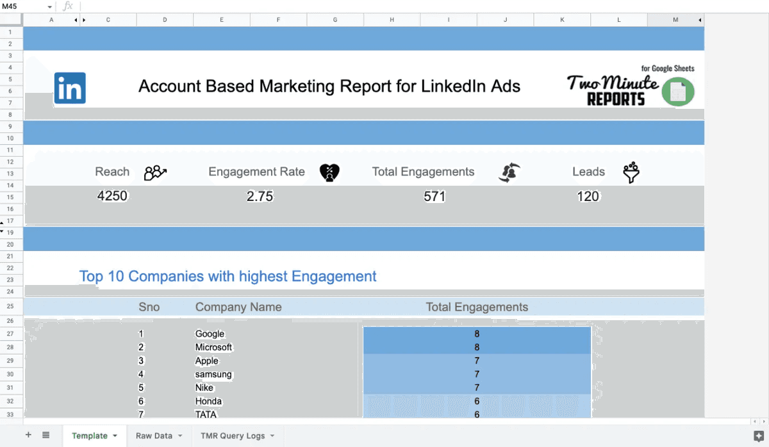Click the Honda company cell
Screen dimensions: 769x447
pyautogui.click(x=208, y=401)
